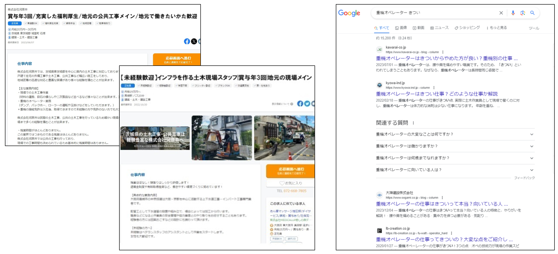The height and width of the screenshot is (254, 558).
Task: Expand 重機オペレーターに向いている人は question
Action: (x=455, y=170)
